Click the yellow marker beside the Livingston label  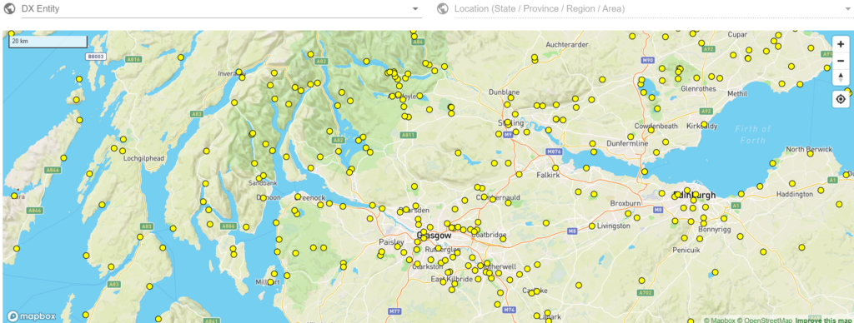point(592,226)
